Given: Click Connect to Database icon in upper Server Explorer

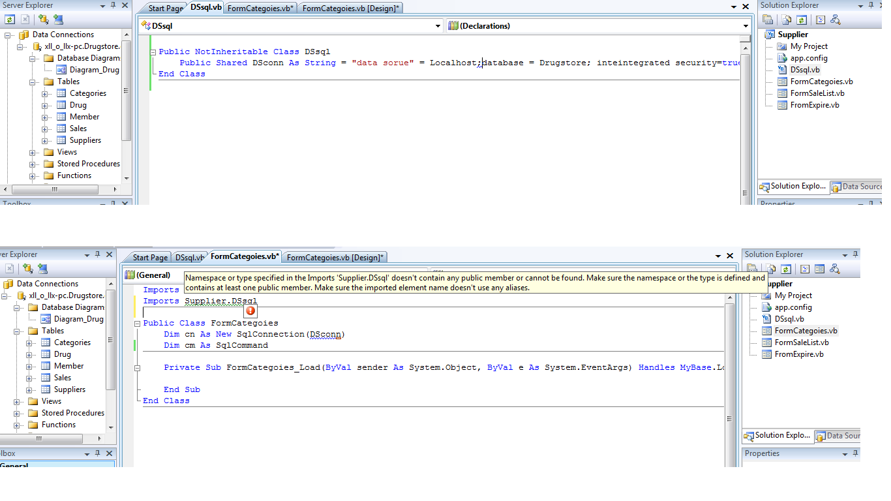Looking at the screenshot, I should pos(43,20).
